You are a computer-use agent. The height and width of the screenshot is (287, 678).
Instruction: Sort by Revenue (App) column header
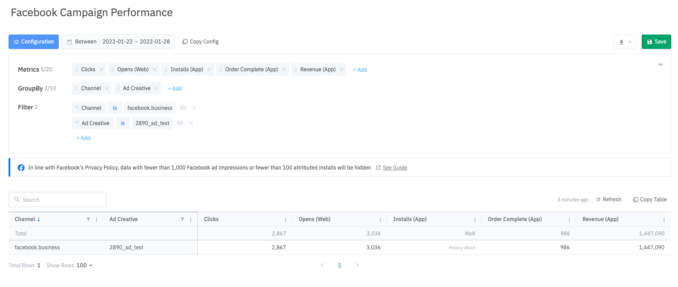(600, 219)
